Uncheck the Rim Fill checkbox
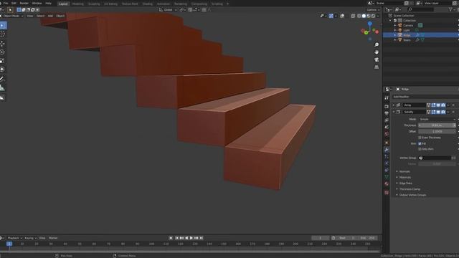Viewport: 459px width, 258px height. click(x=420, y=143)
